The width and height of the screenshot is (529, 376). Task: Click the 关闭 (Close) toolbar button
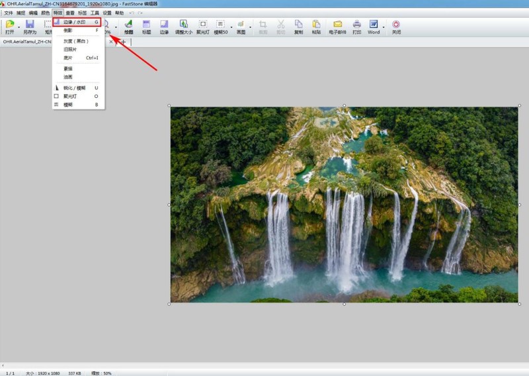[396, 26]
